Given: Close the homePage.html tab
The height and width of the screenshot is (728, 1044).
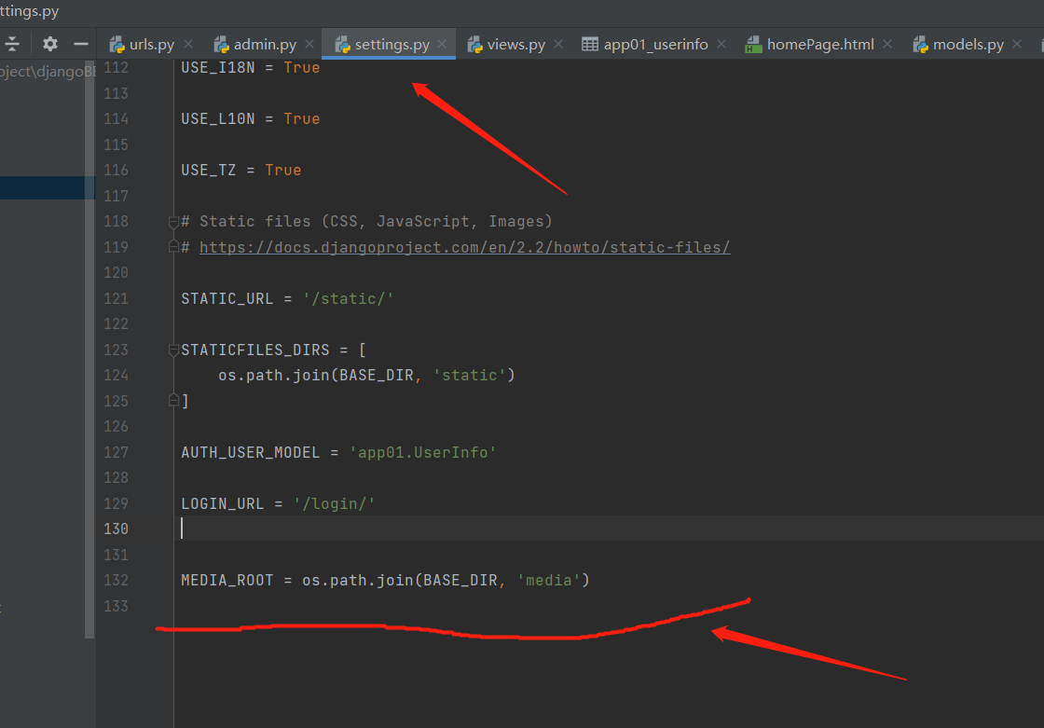Looking at the screenshot, I should (887, 44).
